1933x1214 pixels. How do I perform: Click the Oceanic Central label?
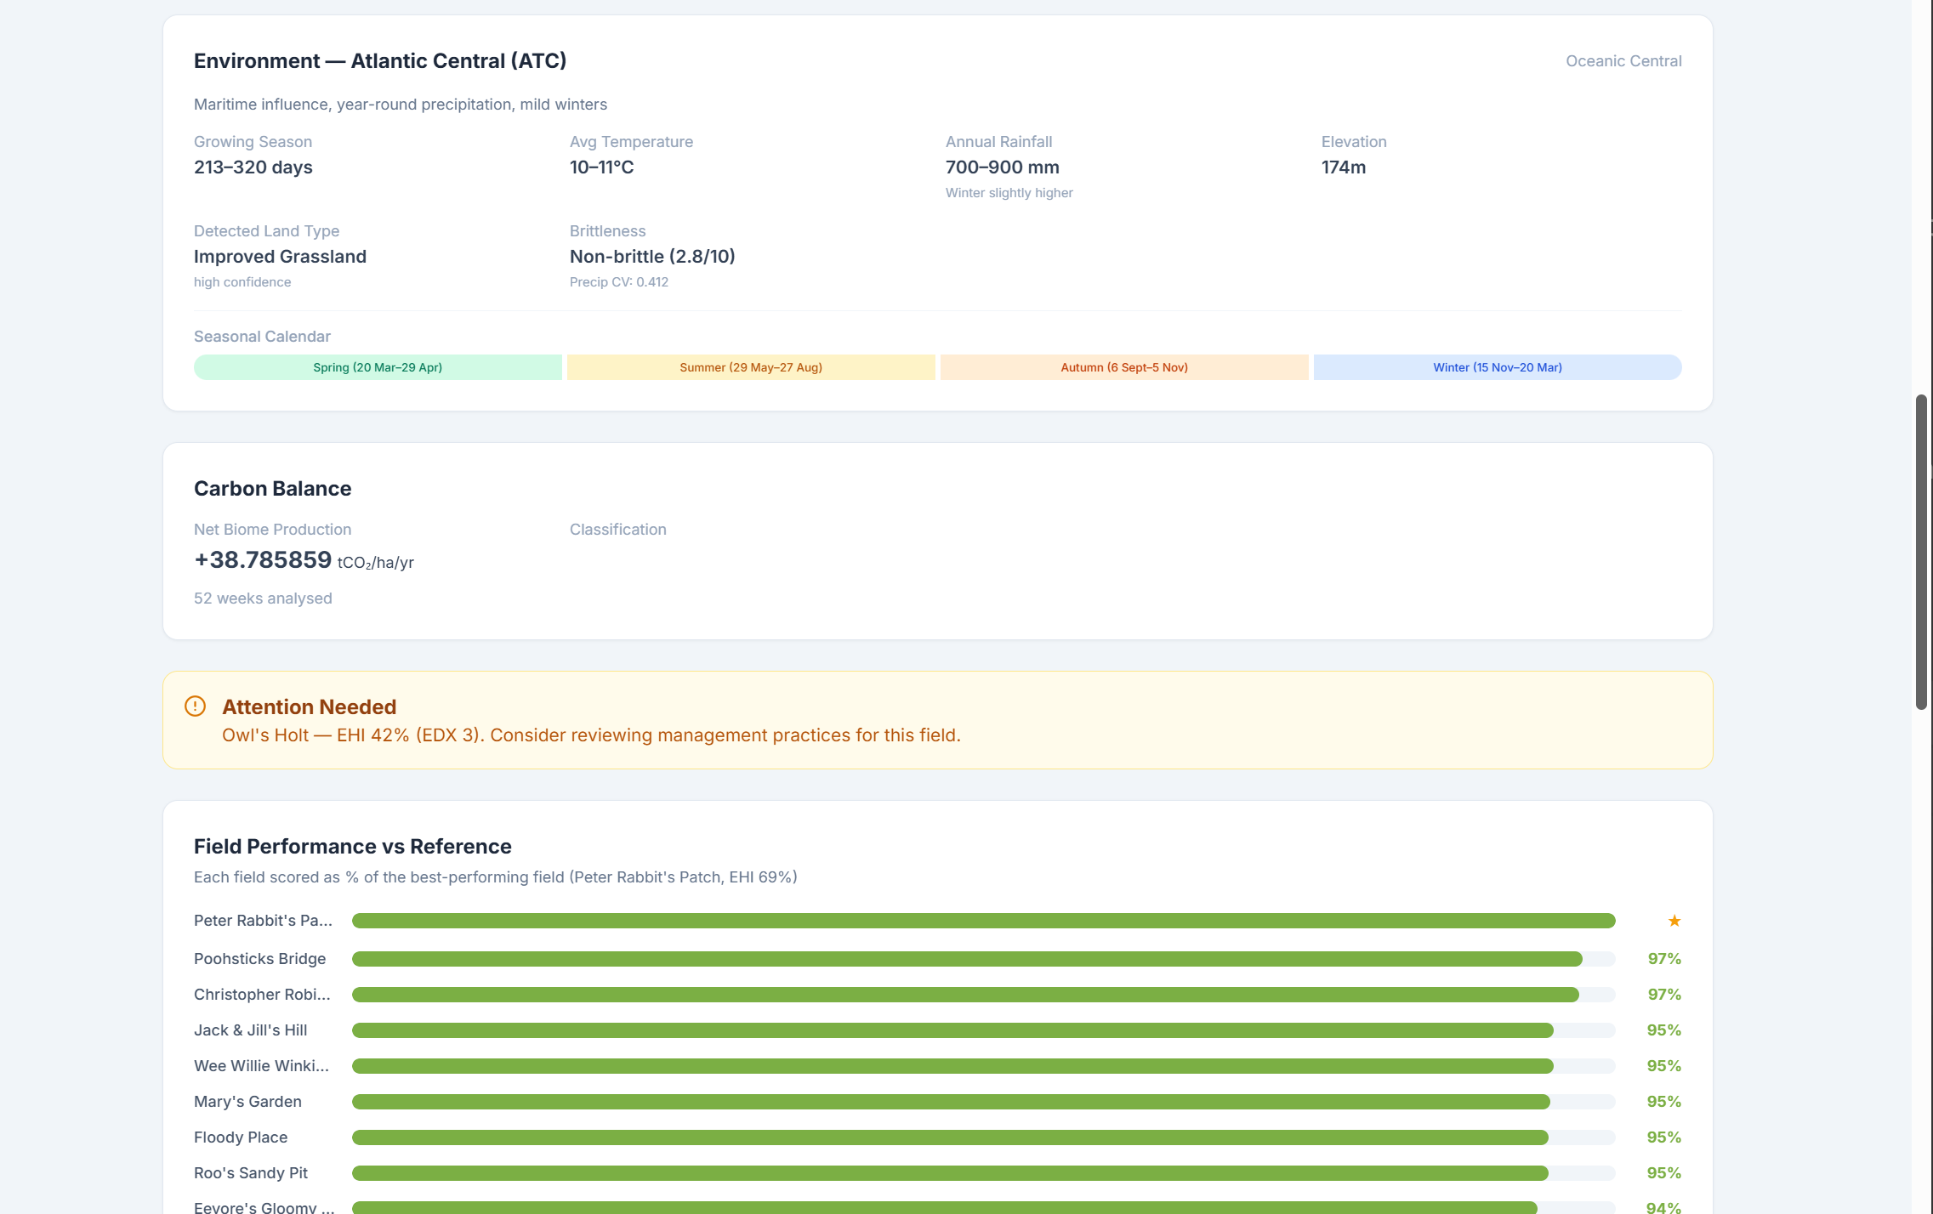click(x=1623, y=61)
